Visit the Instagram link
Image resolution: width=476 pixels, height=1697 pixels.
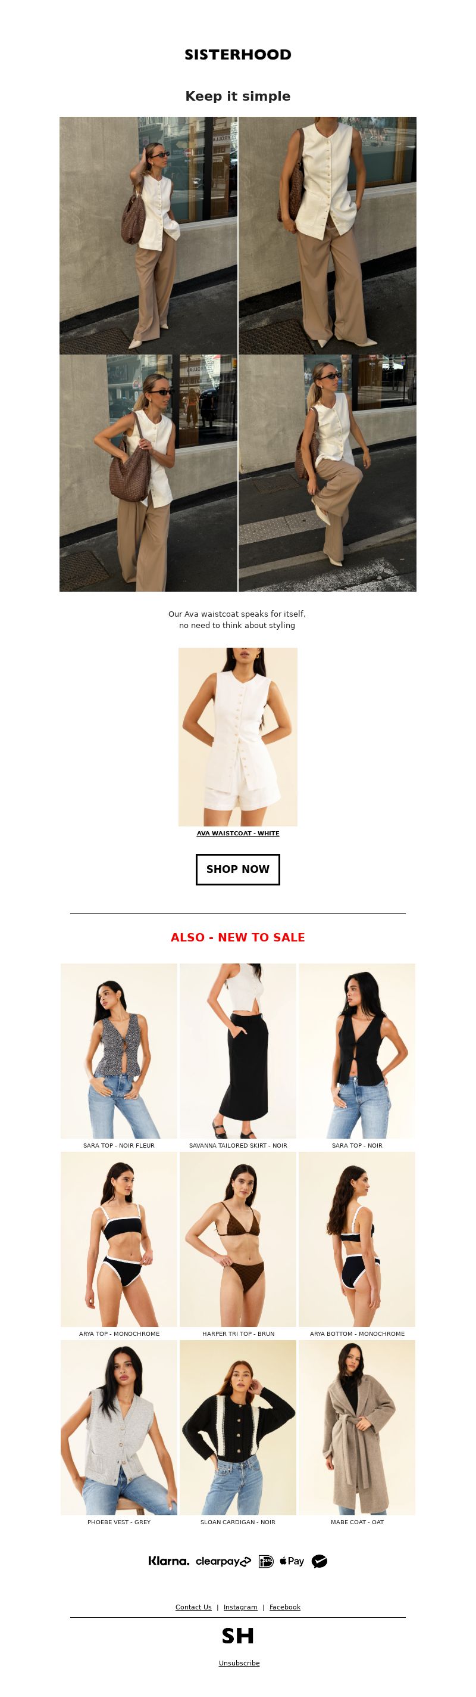[240, 1607]
